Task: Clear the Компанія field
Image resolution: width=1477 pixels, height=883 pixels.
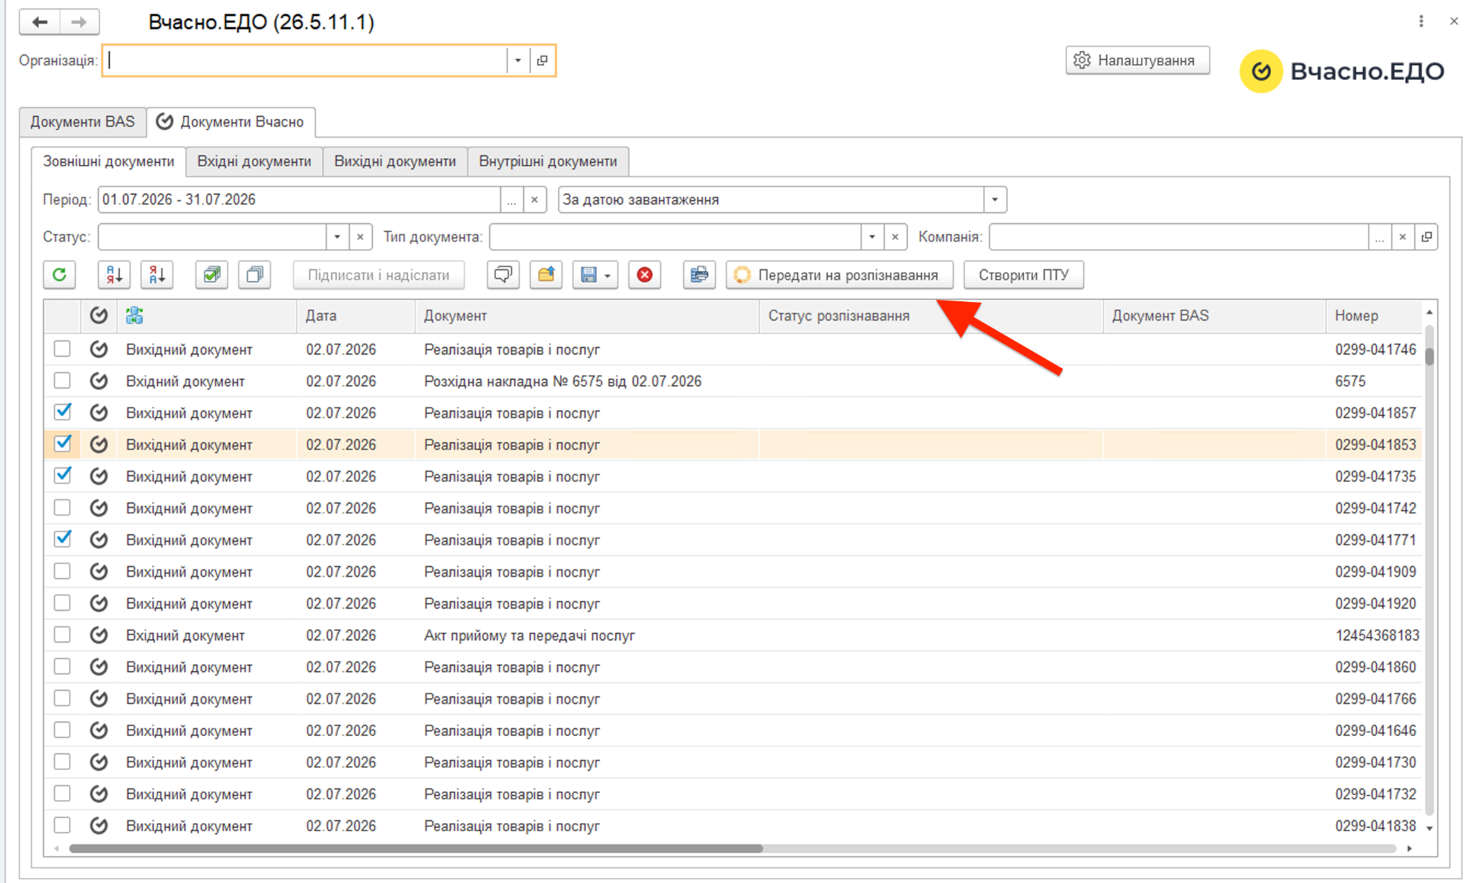Action: click(1403, 236)
